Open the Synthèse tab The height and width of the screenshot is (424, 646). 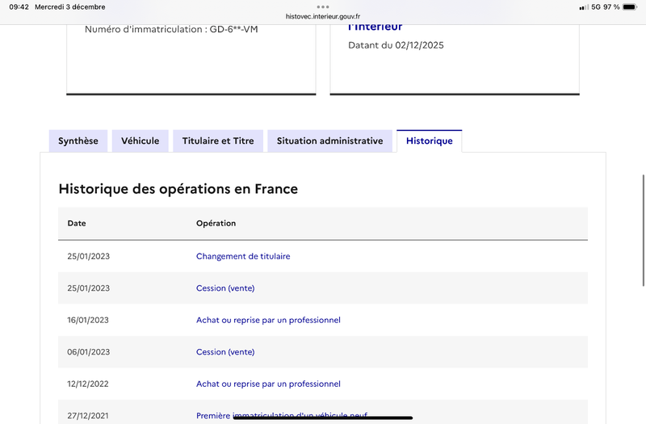tap(78, 141)
